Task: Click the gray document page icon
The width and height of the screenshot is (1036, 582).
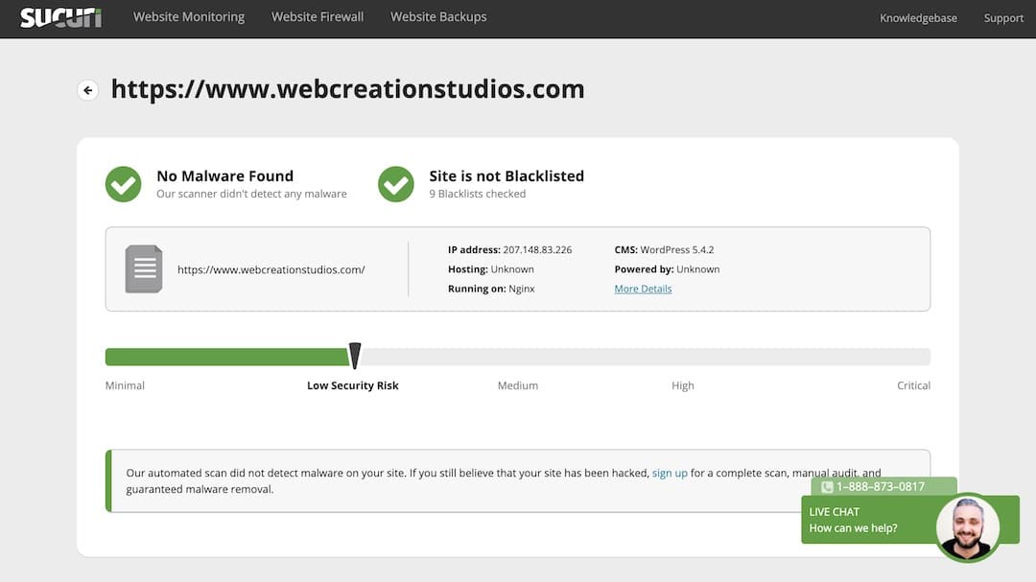Action: click(143, 268)
